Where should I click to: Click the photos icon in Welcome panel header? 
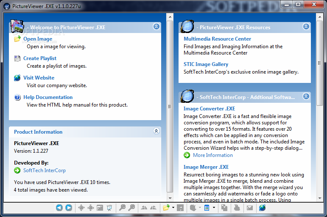click(17, 26)
